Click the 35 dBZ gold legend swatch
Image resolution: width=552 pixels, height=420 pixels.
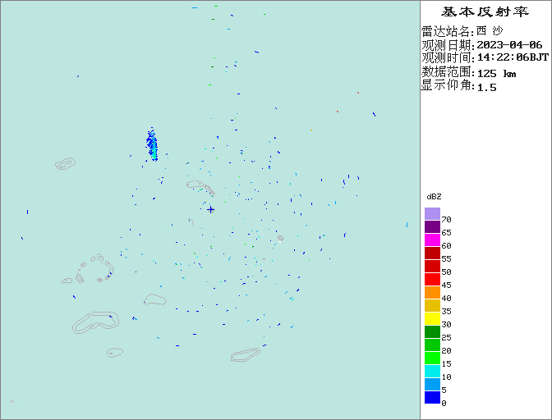[432, 305]
